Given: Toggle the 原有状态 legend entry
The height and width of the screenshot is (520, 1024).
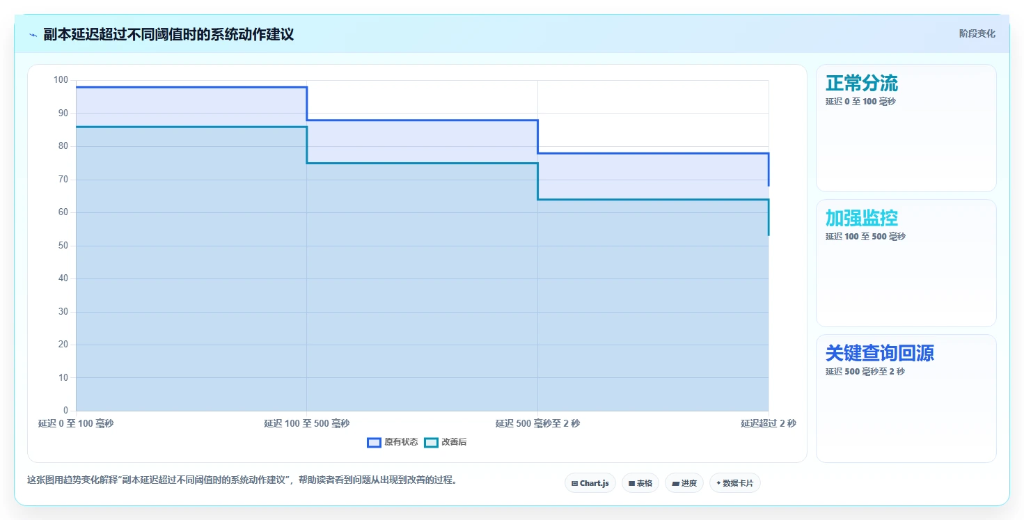Looking at the screenshot, I should tap(393, 442).
